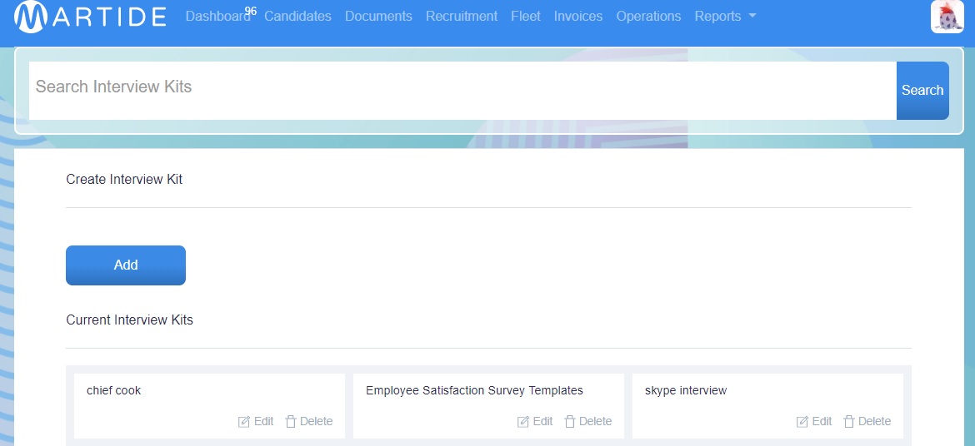Open the Candidates section
The width and height of the screenshot is (975, 446).
click(297, 17)
